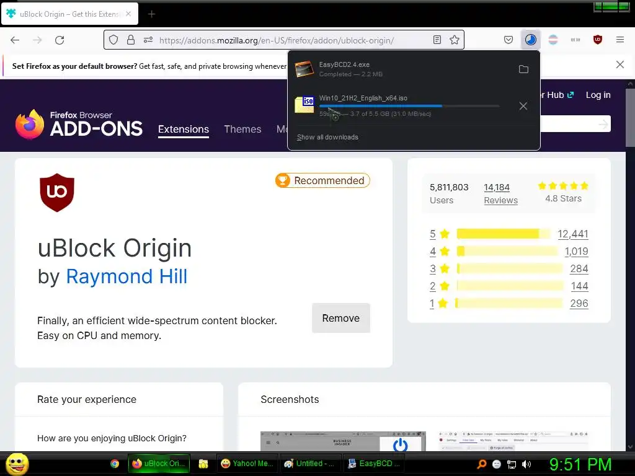
Task: Click the Firefox Add-ons logo
Action: point(79,124)
